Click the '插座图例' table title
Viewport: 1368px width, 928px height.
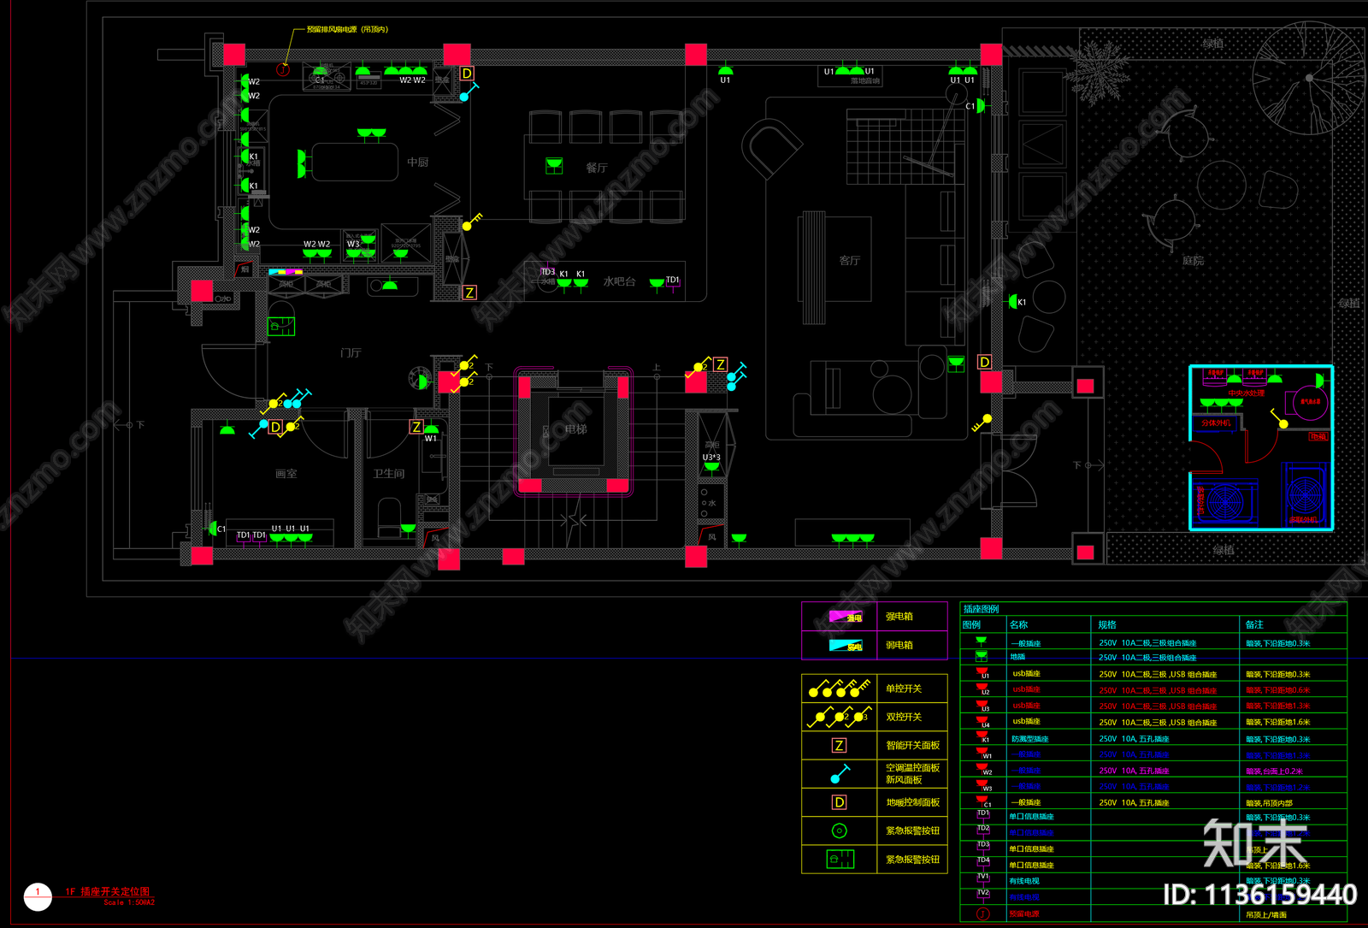[x=981, y=609]
